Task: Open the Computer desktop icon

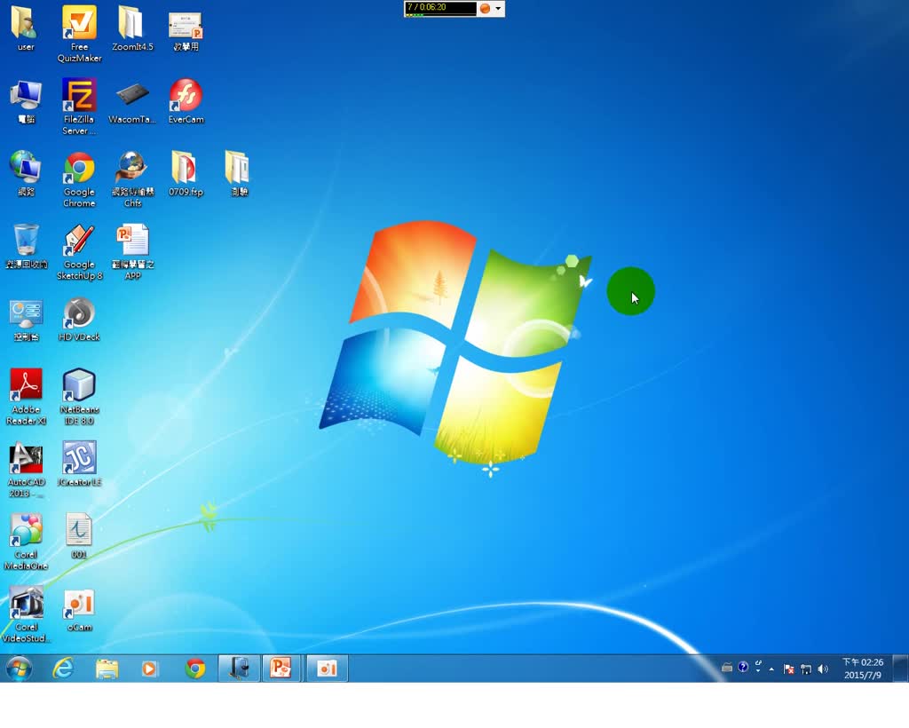Action: [x=26, y=102]
